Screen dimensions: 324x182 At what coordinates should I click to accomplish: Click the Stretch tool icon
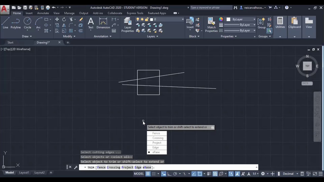57,31
